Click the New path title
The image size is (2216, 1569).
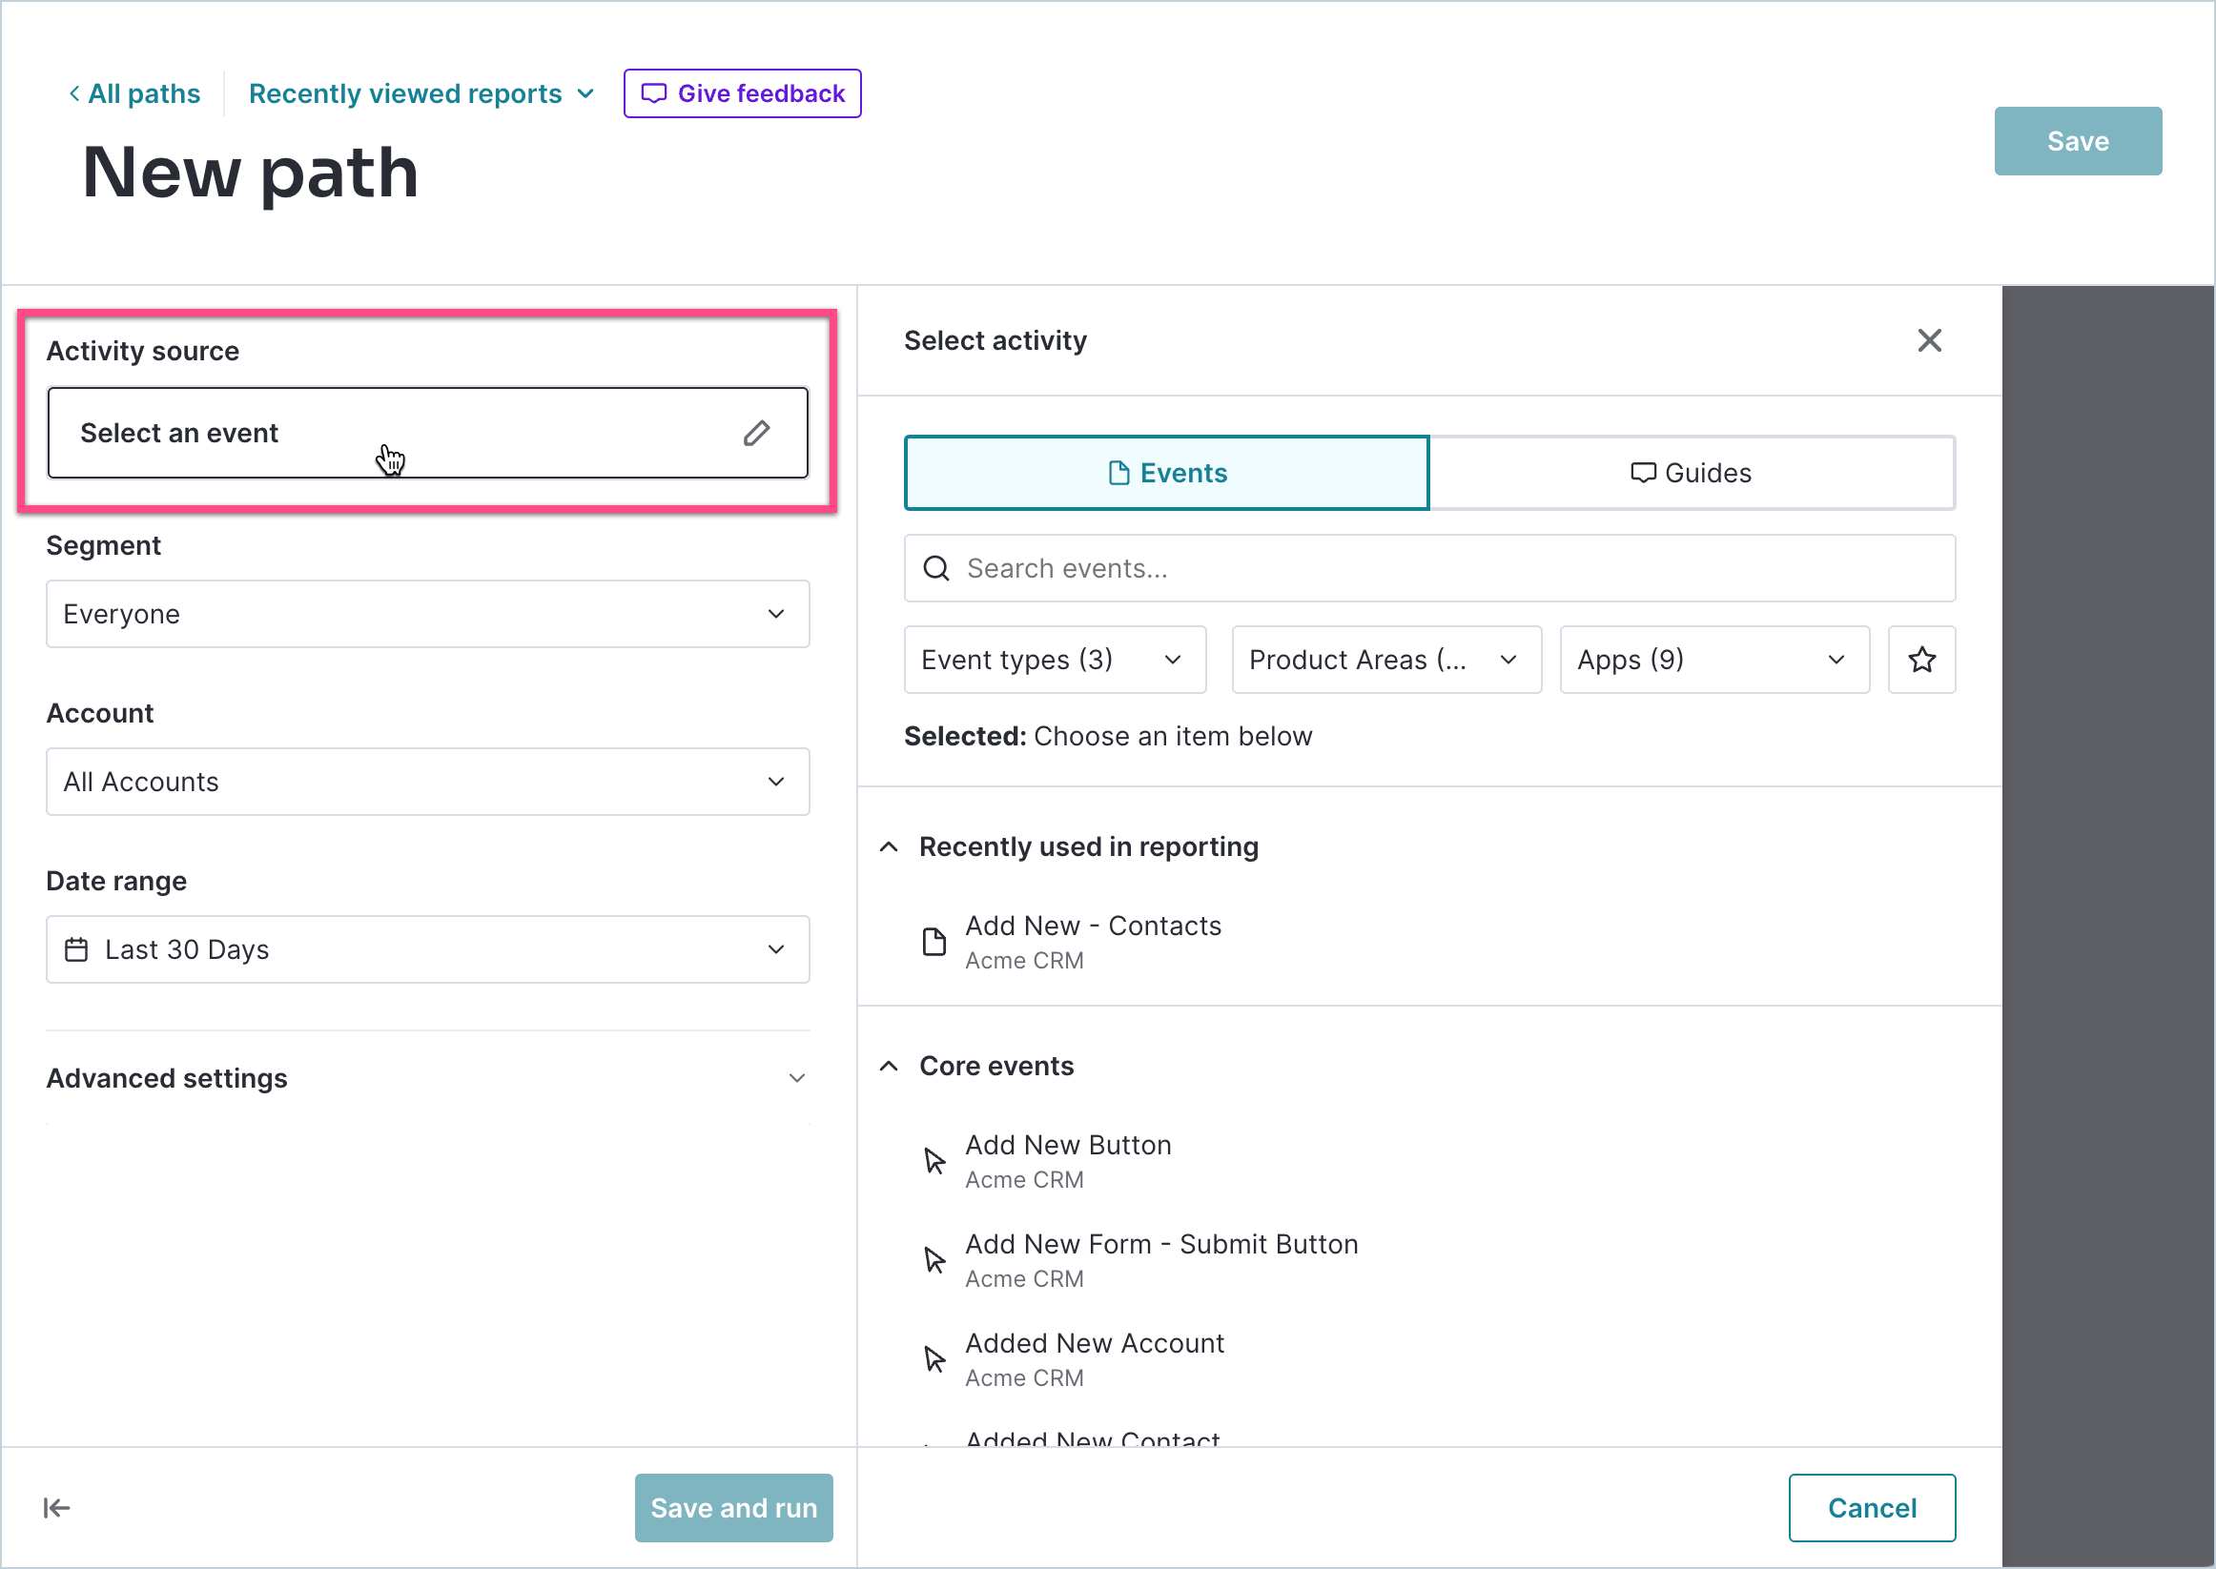coord(251,173)
